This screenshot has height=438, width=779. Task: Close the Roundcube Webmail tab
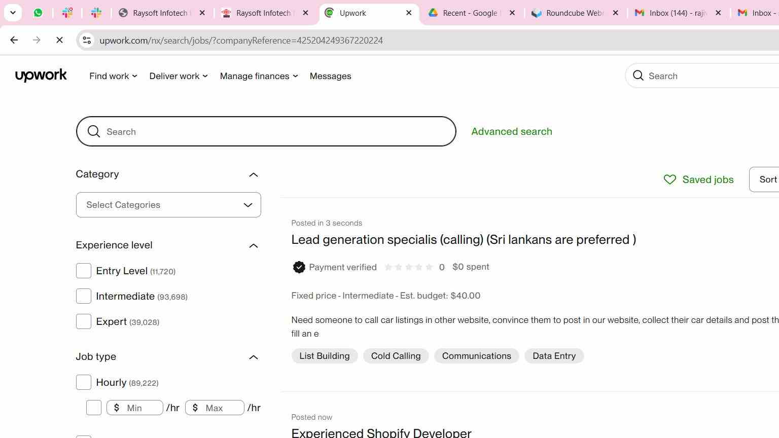(x=616, y=13)
